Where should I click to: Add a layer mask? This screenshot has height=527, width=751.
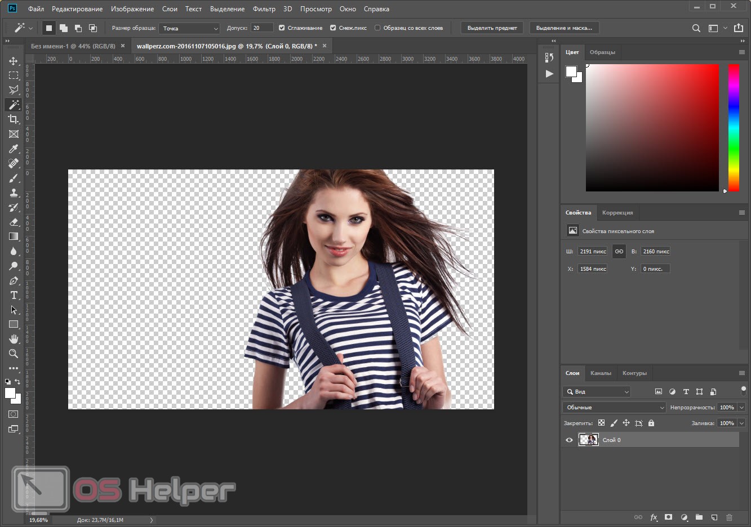click(x=668, y=517)
